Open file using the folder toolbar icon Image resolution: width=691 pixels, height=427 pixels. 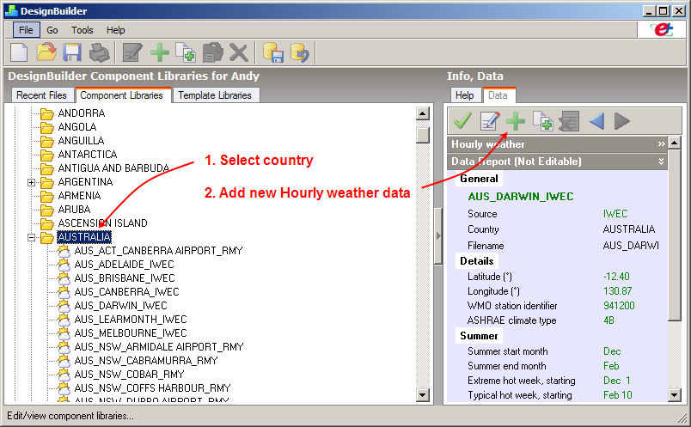tap(46, 53)
